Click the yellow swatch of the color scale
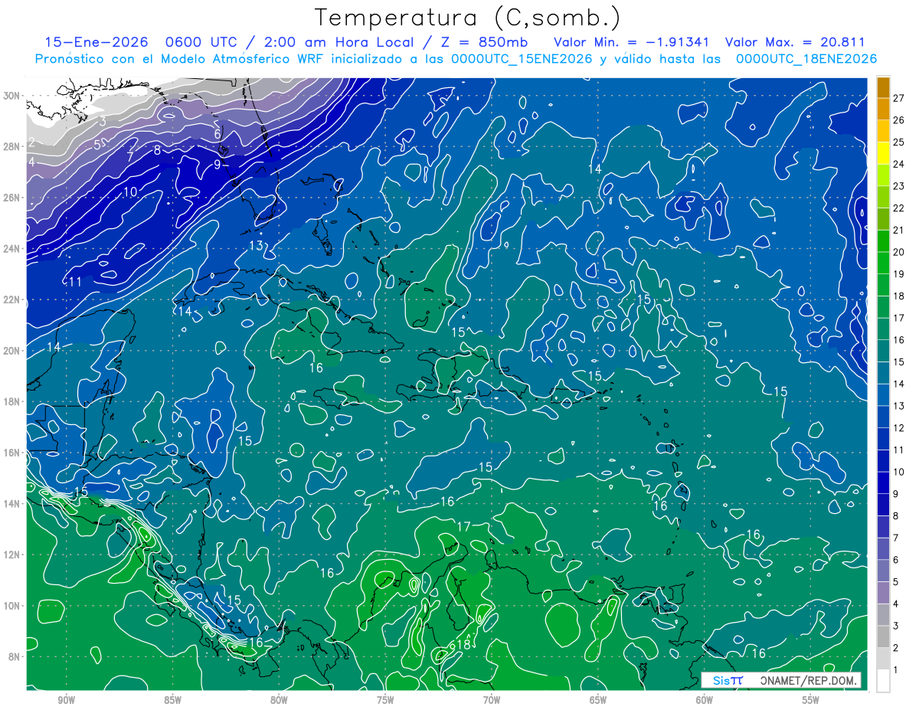 pos(883,153)
